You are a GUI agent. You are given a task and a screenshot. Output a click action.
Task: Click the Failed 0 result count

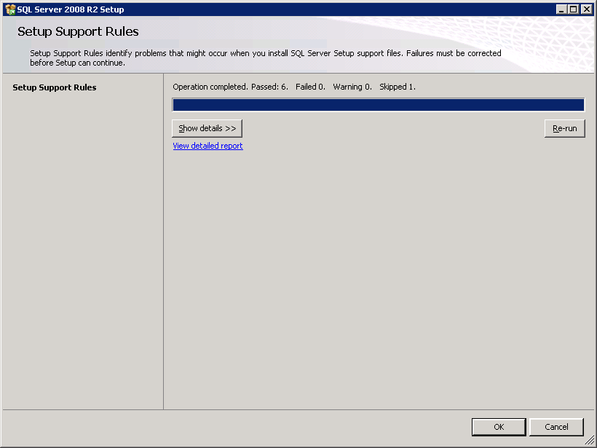coord(310,87)
